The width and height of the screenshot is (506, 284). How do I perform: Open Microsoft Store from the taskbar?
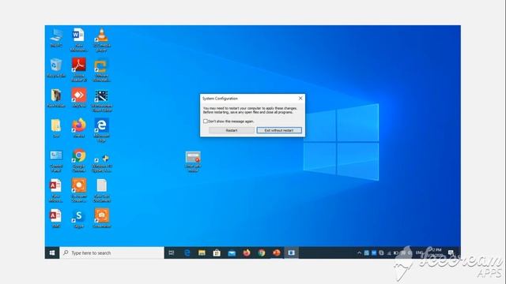pos(217,252)
